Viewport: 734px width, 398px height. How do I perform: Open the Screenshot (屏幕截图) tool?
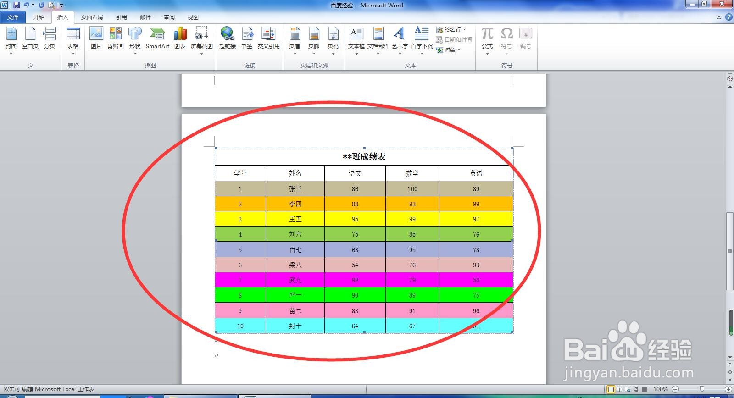[202, 40]
